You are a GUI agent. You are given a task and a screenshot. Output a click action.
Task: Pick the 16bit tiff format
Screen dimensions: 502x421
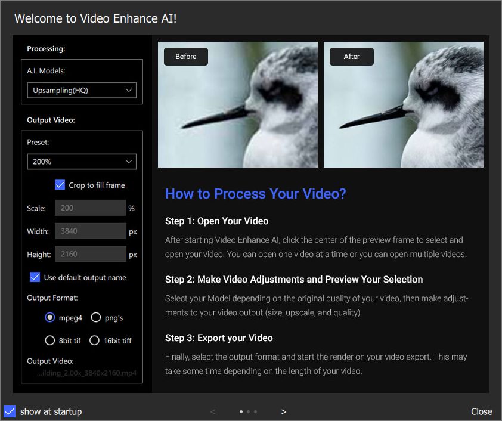(x=94, y=340)
